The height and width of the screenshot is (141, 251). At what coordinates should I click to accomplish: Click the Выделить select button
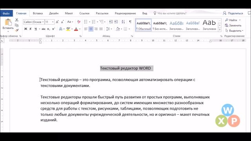click(x=234, y=31)
